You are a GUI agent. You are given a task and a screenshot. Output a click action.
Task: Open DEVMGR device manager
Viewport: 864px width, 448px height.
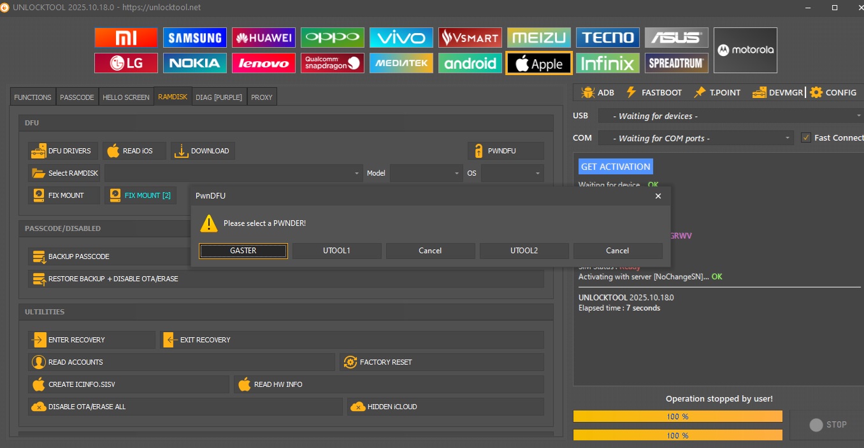(777, 92)
